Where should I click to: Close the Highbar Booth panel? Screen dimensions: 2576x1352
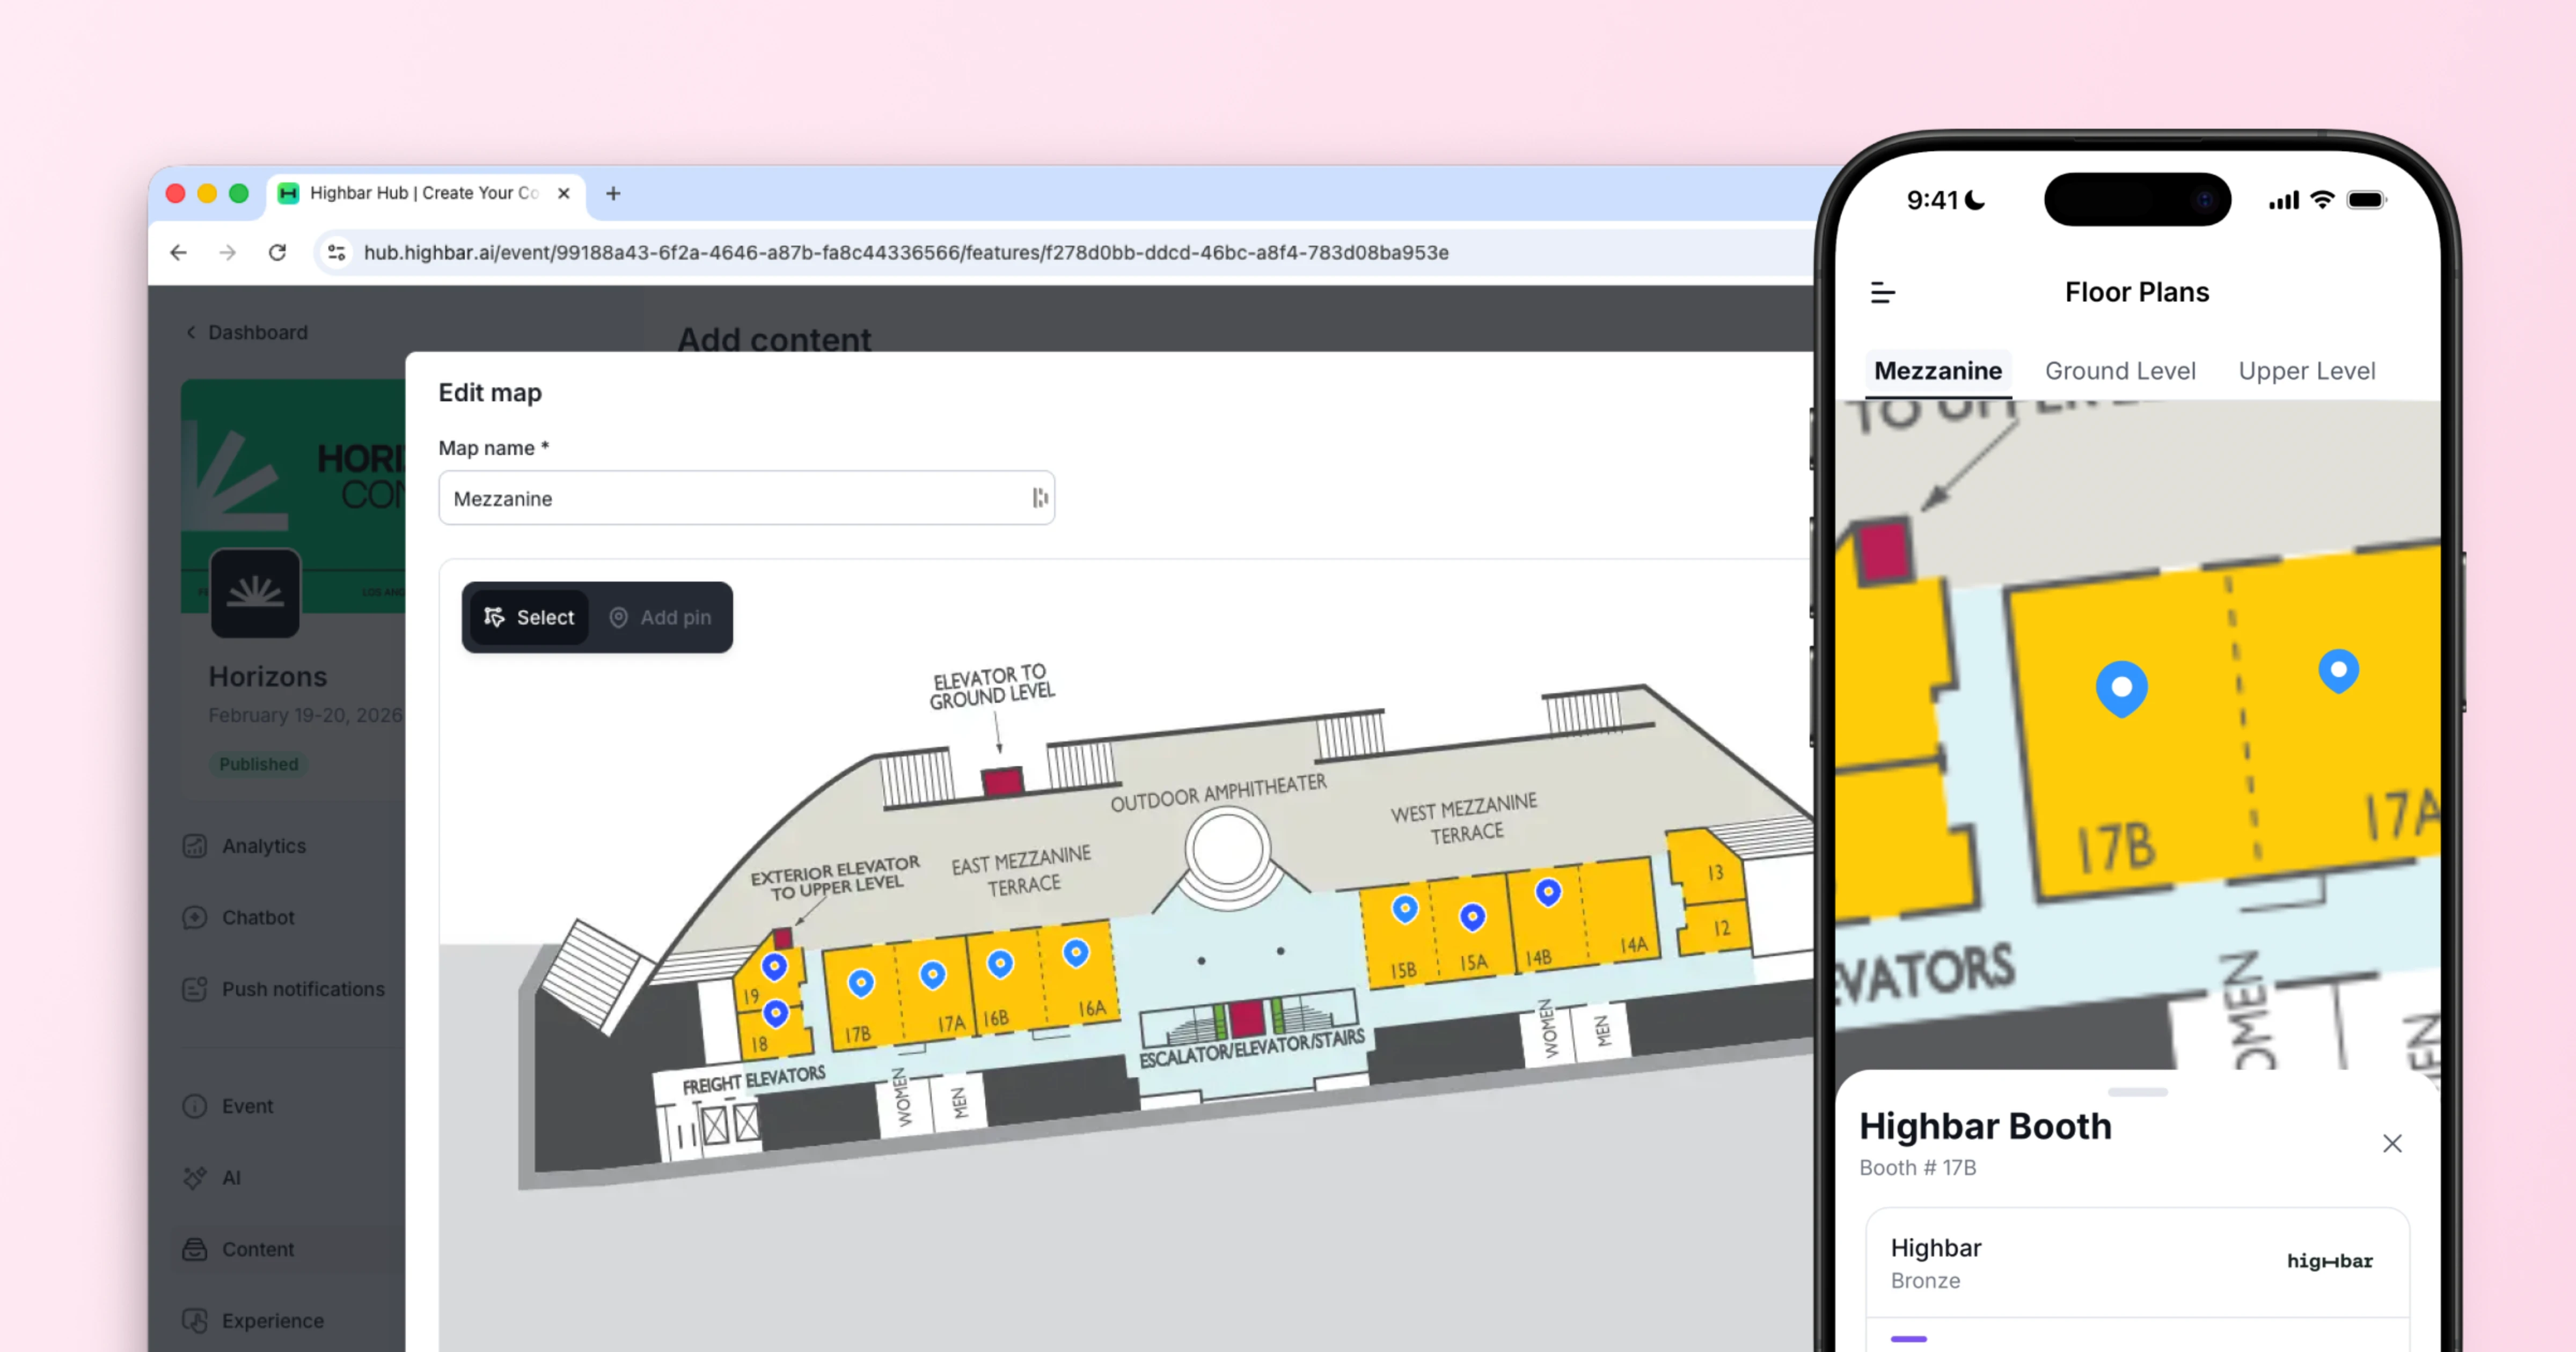tap(2391, 1143)
